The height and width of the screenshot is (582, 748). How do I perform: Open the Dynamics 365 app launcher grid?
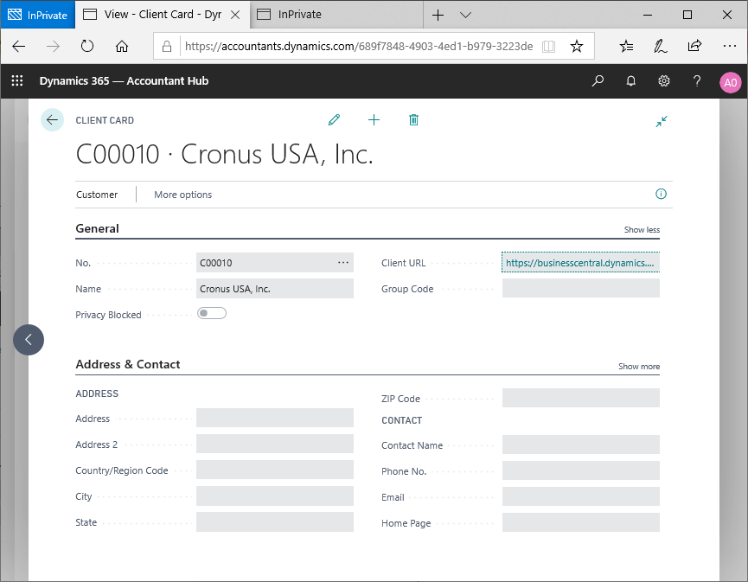17,80
